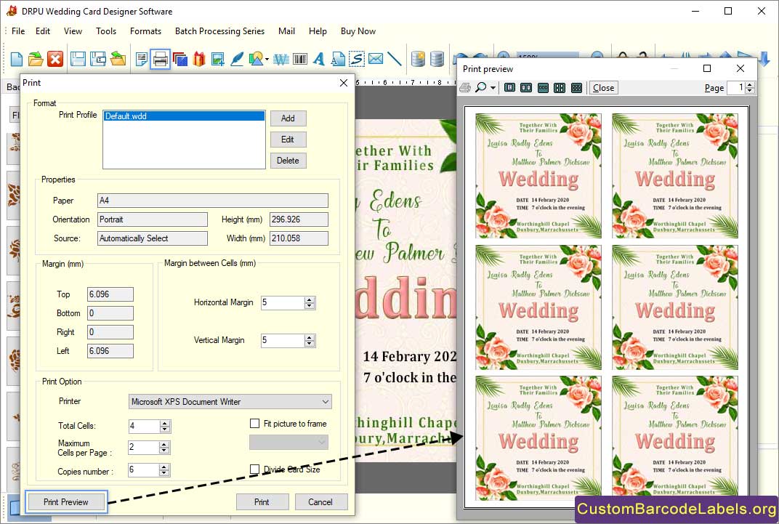Click the magnifier zoom icon in Print preview
The image size is (779, 524).
coord(480,88)
